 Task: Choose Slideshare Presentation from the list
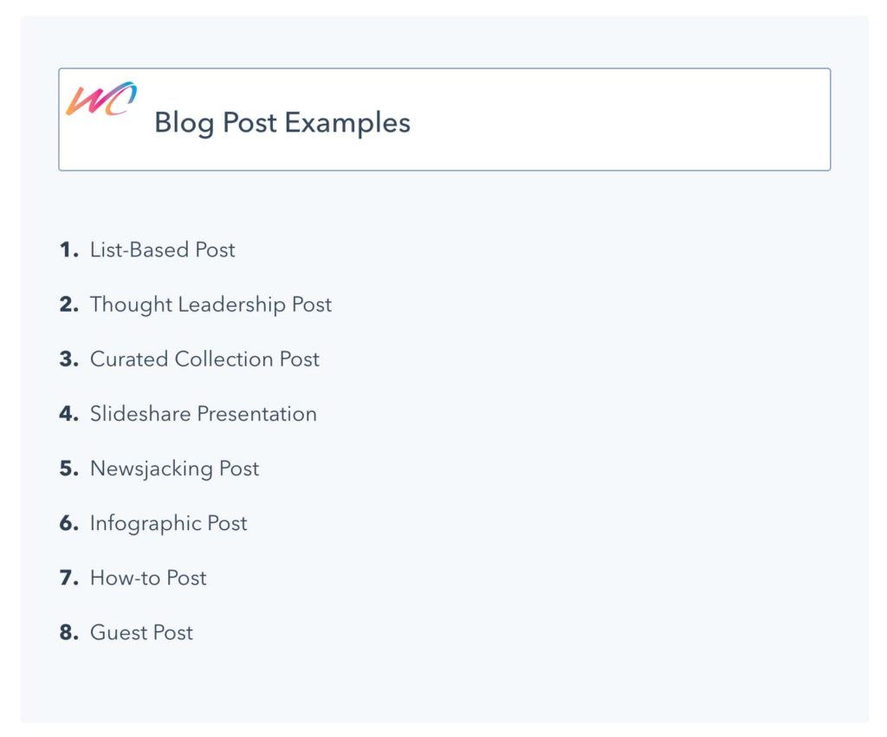click(x=203, y=413)
